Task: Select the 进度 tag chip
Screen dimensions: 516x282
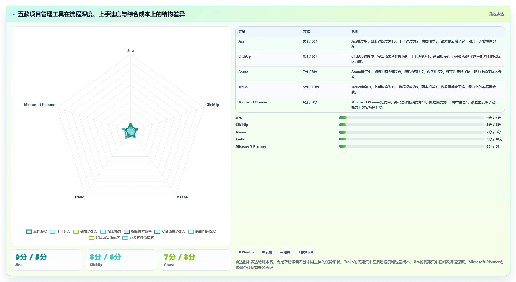Action: click(x=285, y=252)
